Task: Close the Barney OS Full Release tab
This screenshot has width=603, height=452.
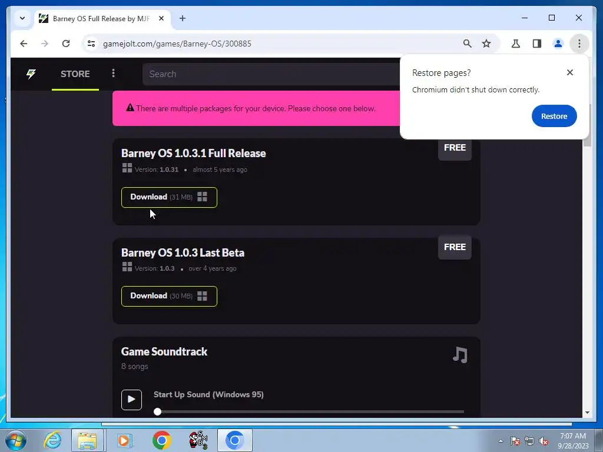Action: point(161,18)
